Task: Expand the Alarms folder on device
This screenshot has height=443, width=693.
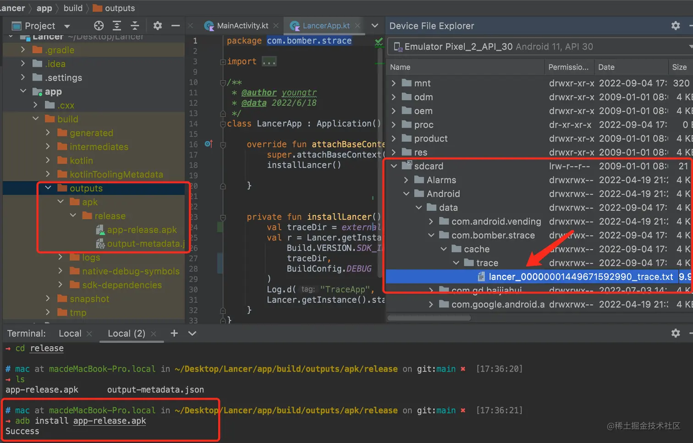Action: coord(406,180)
